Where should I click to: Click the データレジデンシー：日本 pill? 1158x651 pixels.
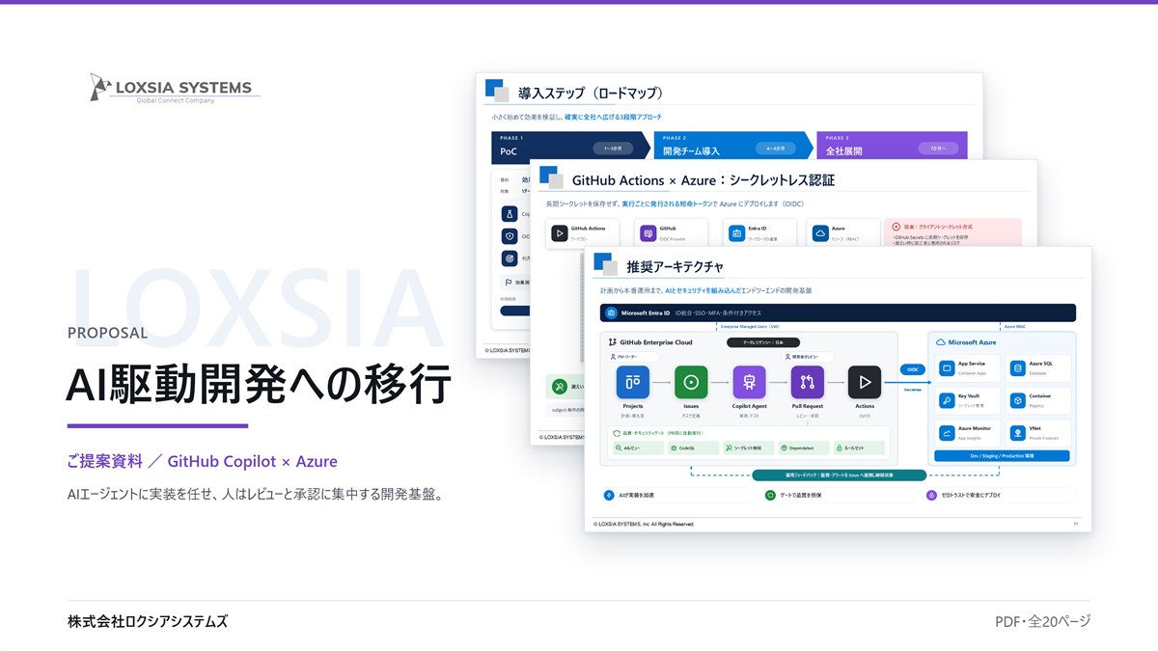click(762, 342)
